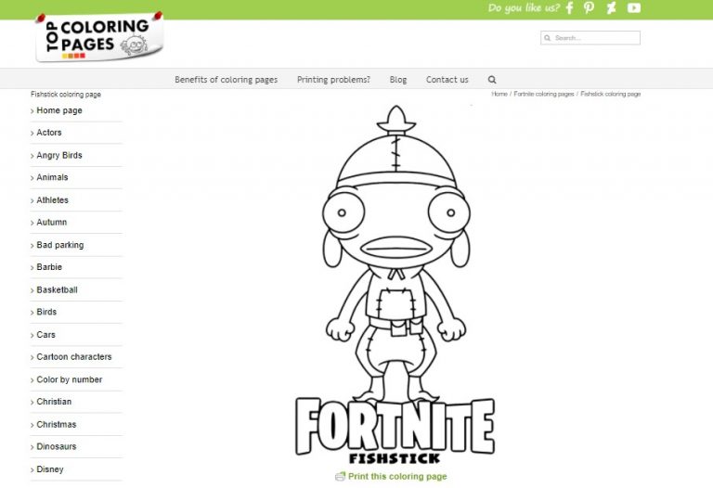Screen dimensions: 713x488
Task: Open the Disney category
Action: [x=50, y=469]
